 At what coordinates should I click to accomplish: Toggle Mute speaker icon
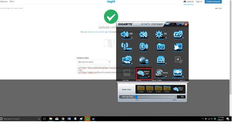(143, 35)
